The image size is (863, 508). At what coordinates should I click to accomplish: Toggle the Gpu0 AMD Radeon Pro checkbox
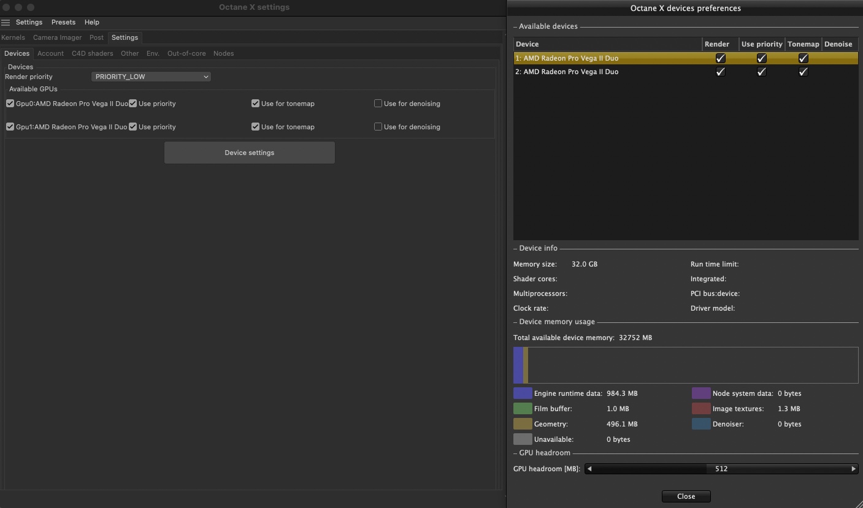[x=10, y=104]
